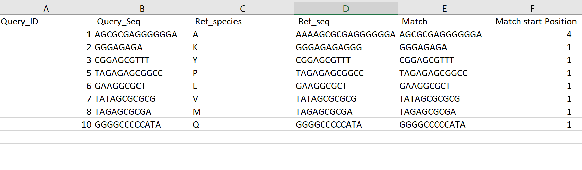
Task: Select column E header
Action: (x=444, y=8)
